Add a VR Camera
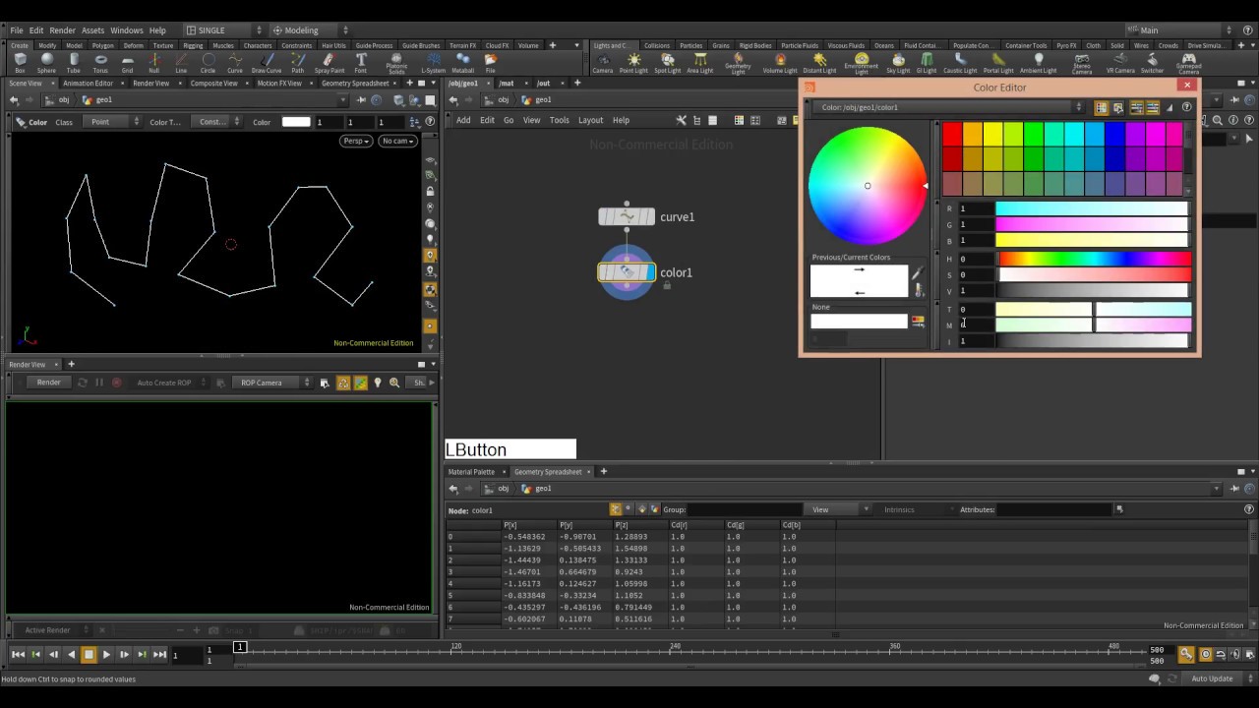Viewport: 1259px width, 708px height. 1120,63
